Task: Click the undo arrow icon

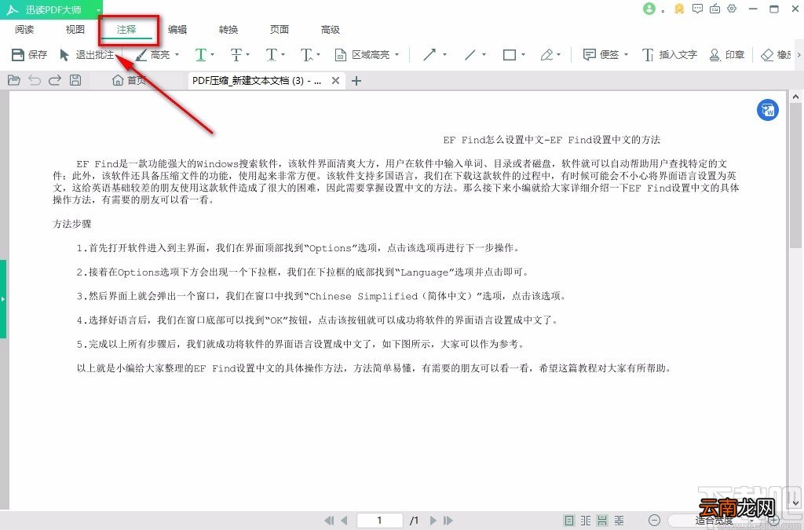Action: tap(35, 80)
